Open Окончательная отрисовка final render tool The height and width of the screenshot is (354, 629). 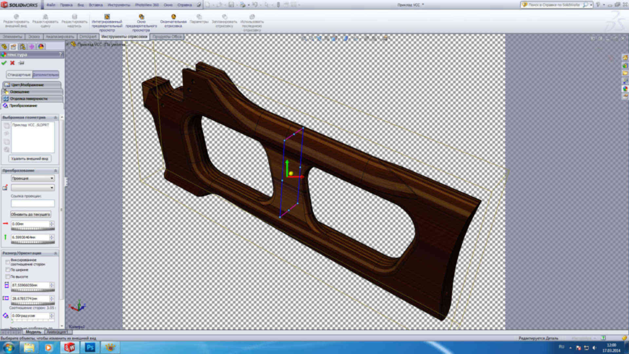tap(173, 21)
